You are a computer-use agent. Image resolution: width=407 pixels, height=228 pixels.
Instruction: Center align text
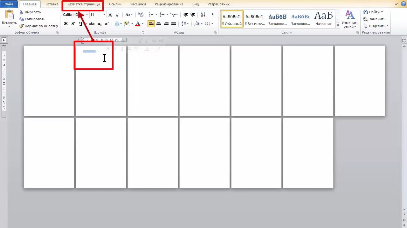tap(158, 24)
